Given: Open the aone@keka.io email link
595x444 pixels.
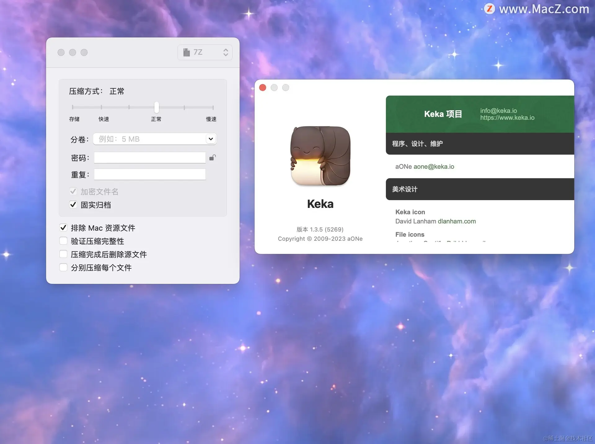Looking at the screenshot, I should point(434,167).
